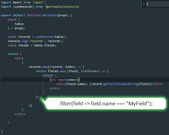
Task: Click the 'records' string literal
Action: (36, 41)
